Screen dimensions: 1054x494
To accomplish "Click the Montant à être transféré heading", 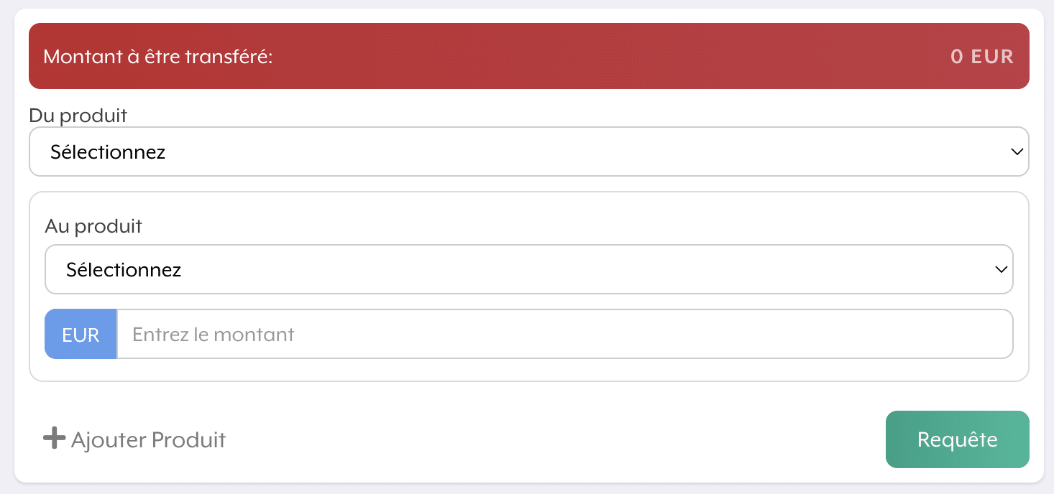I will 158,57.
